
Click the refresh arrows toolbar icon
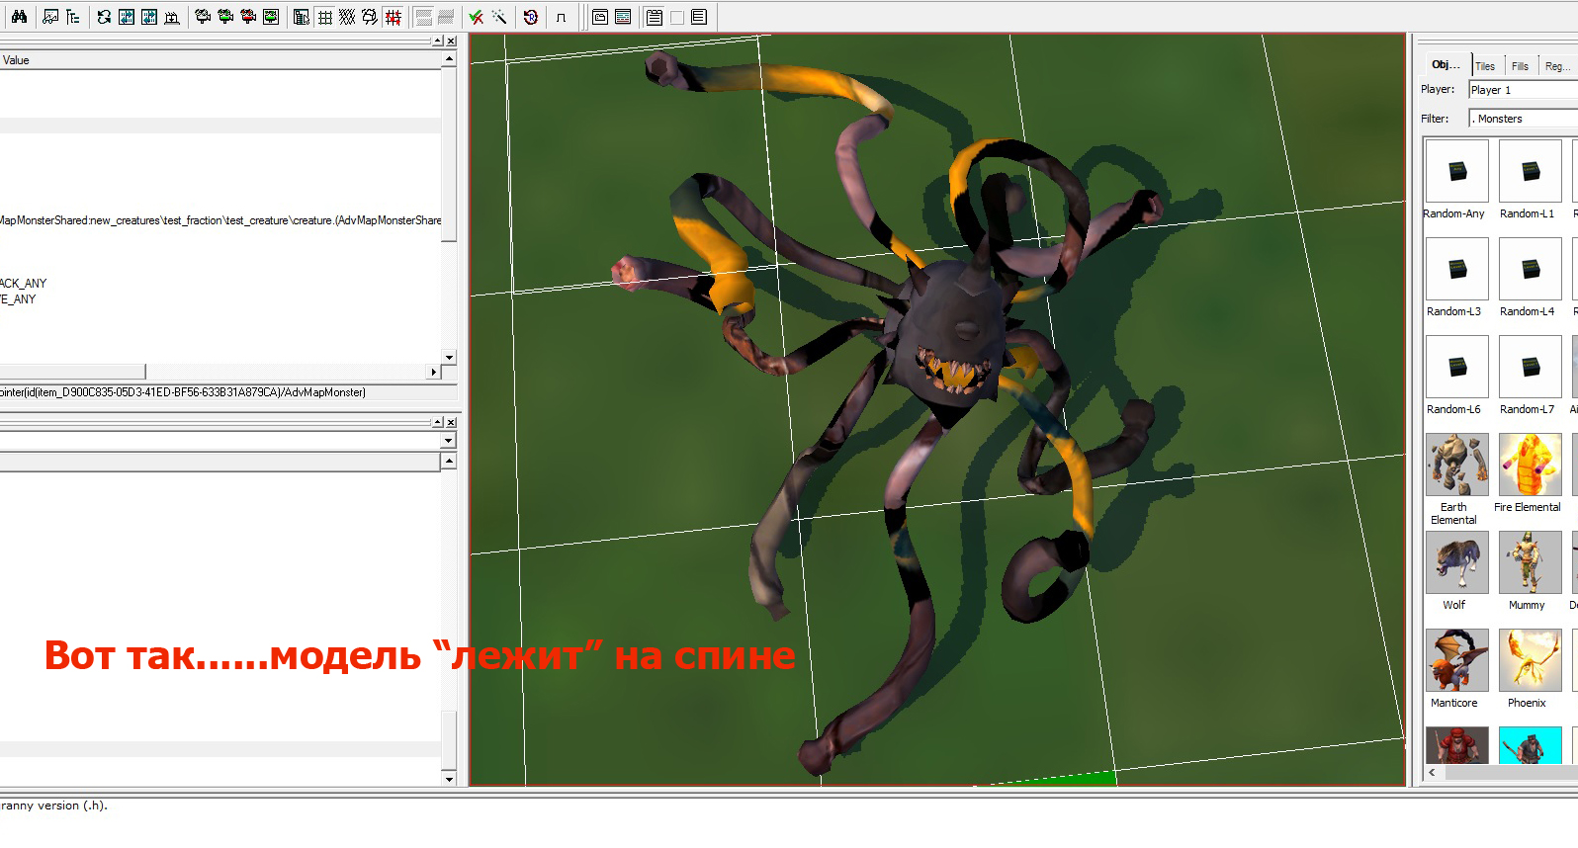[x=104, y=17]
